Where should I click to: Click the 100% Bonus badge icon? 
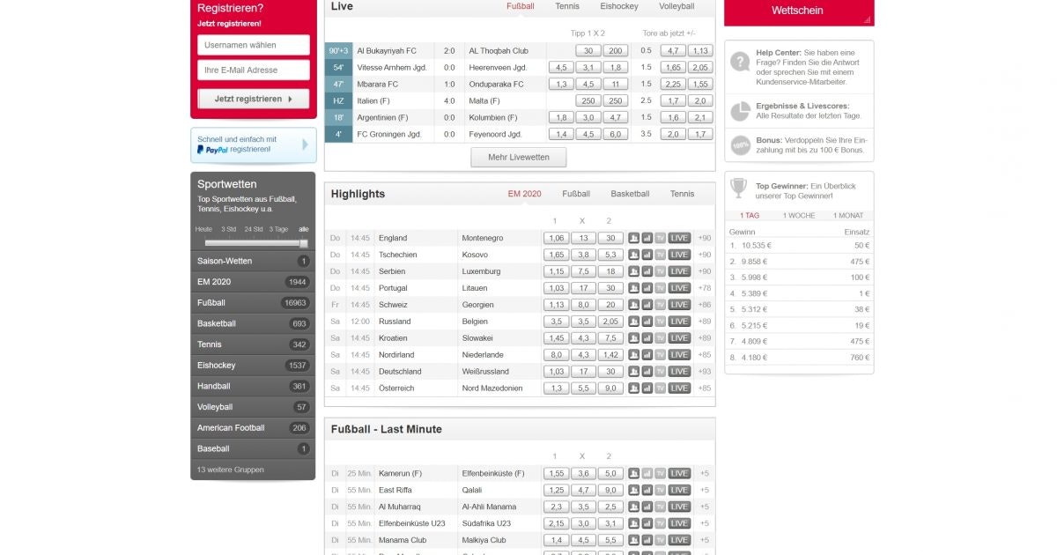(x=740, y=145)
